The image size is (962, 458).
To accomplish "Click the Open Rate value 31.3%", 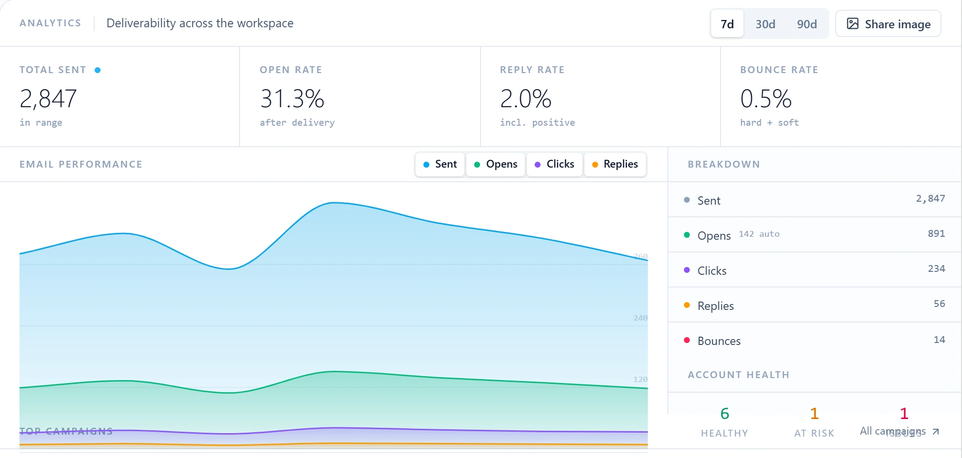I will pyautogui.click(x=292, y=99).
